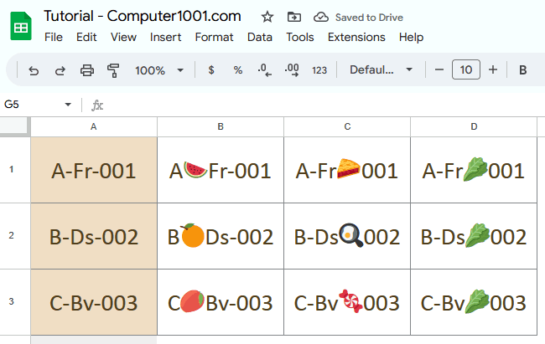Select cell C-Bv-003 in column A
This screenshot has height=344, width=545.
coord(94,302)
